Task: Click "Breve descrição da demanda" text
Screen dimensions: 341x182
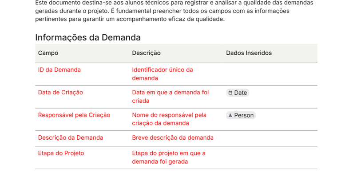Action: [173, 138]
